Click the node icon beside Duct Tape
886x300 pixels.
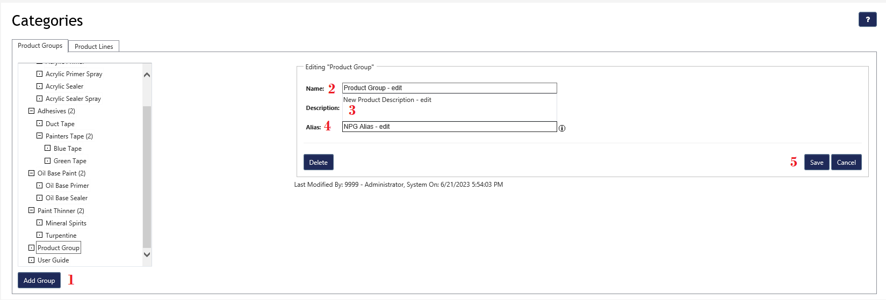[39, 123]
